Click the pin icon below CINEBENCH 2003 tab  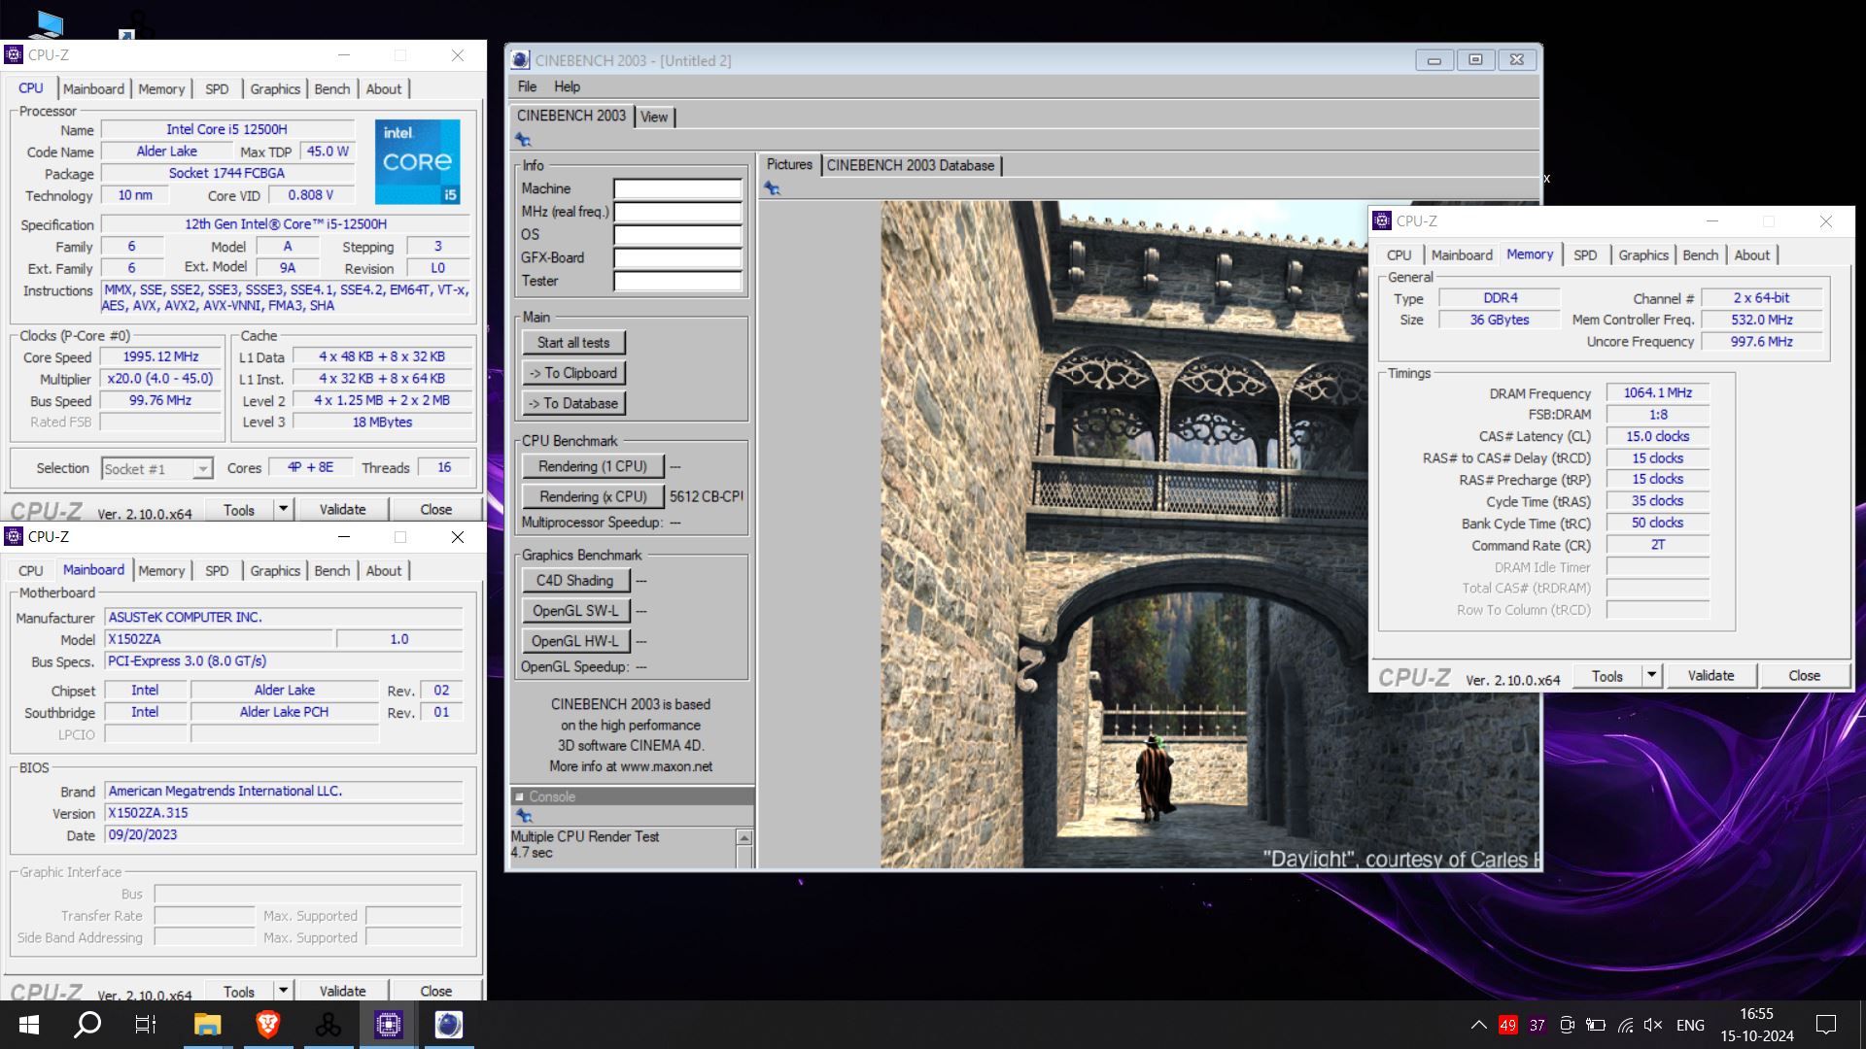coord(523,140)
